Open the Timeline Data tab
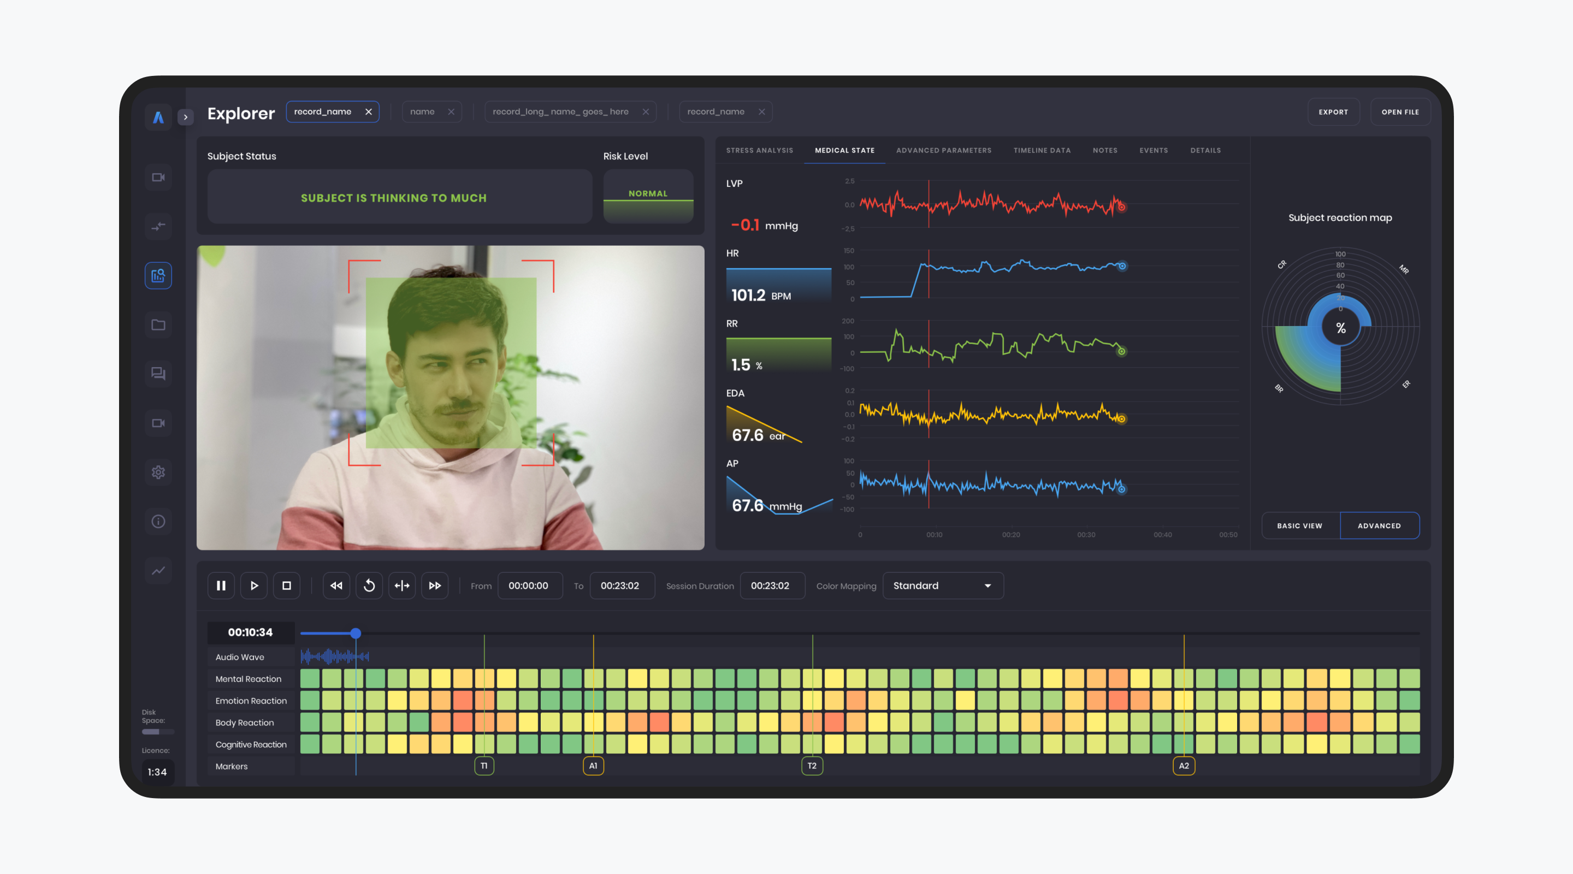 [x=1042, y=150]
